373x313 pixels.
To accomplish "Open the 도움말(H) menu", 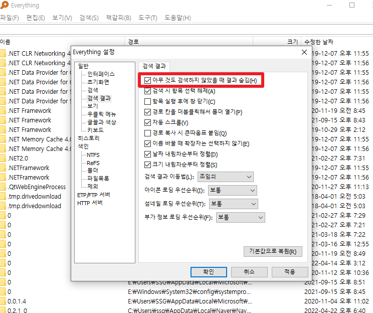I will 177,18.
